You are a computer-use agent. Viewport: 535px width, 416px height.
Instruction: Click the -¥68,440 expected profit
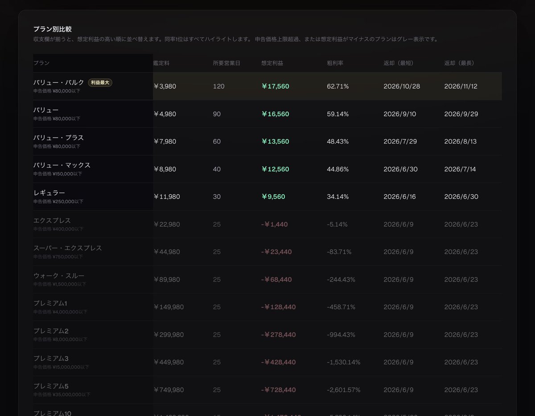tap(276, 280)
